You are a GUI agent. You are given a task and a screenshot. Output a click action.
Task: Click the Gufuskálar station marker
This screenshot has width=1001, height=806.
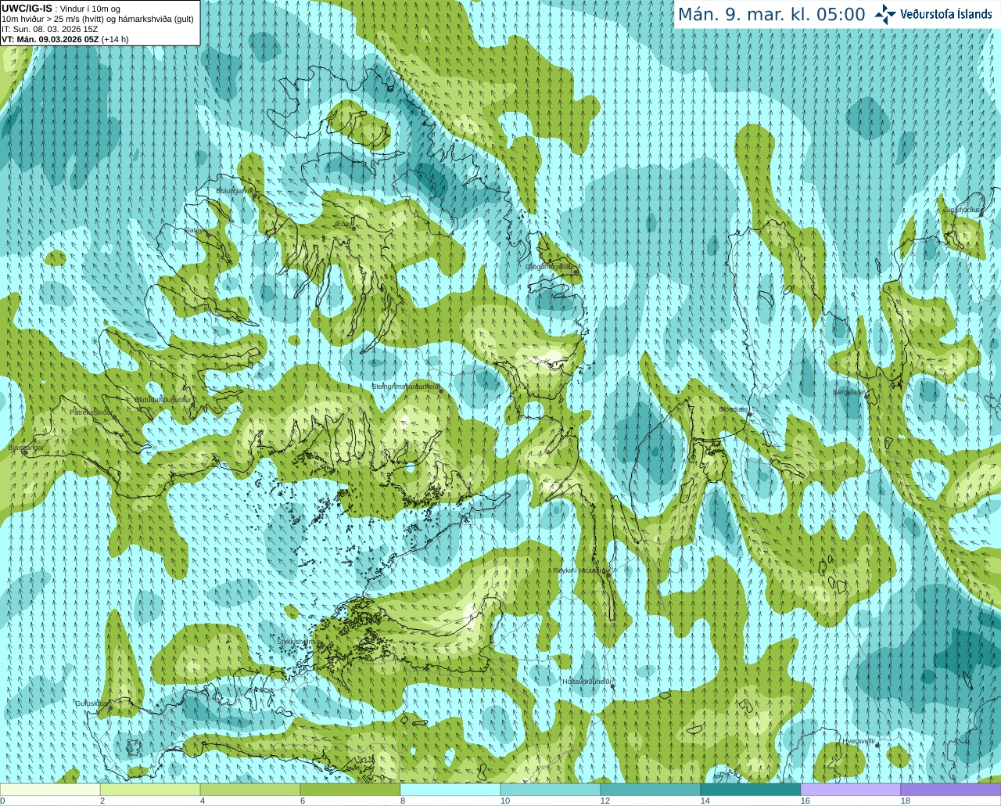(x=110, y=707)
